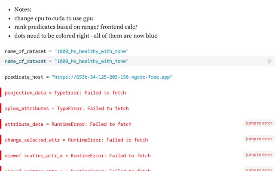Click the dataset string in the code editor
275x171 pixels.
92,62
